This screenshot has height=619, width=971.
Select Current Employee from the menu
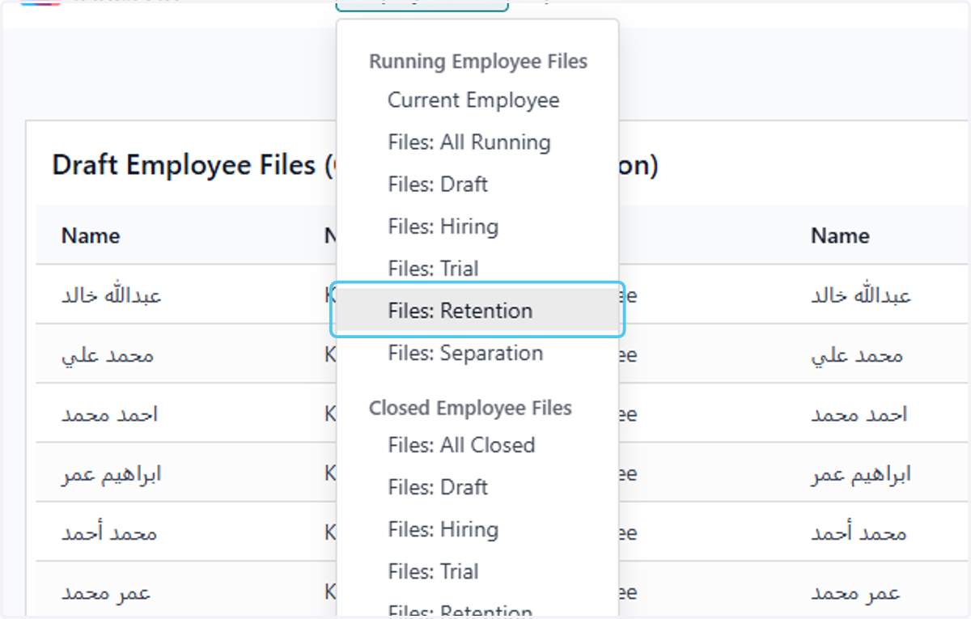pos(473,100)
